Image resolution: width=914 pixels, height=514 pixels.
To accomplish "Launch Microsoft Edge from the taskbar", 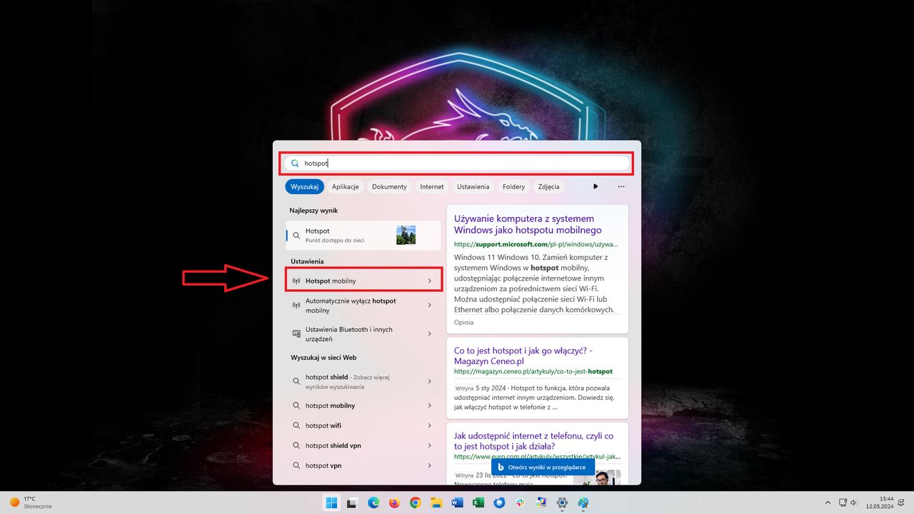I will (373, 503).
